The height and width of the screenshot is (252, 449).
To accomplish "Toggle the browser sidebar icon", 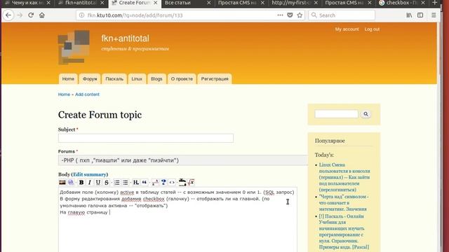I will coord(420,15).
